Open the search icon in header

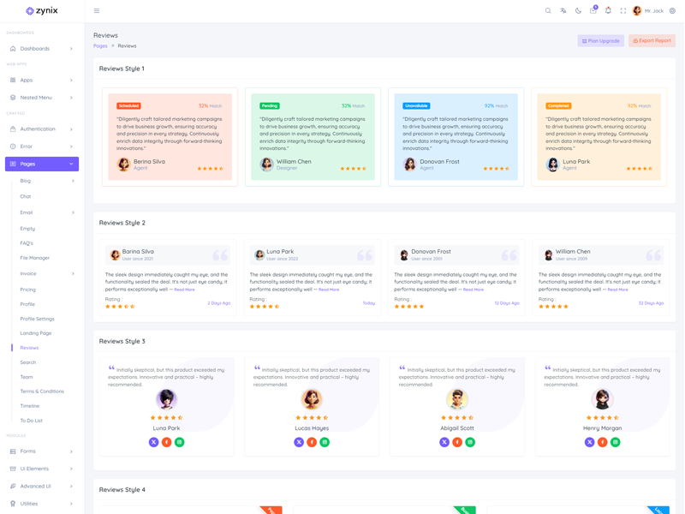click(548, 11)
